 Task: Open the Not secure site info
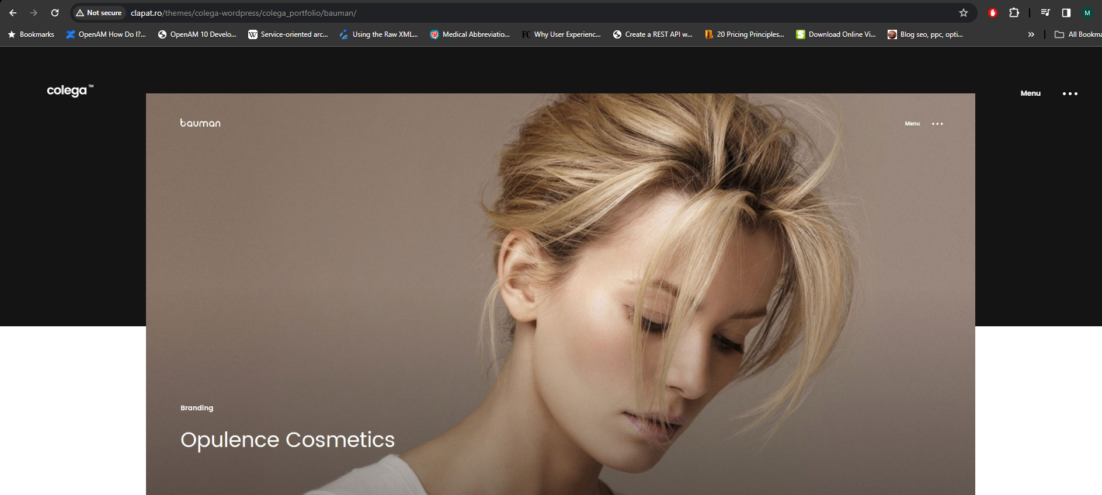click(x=99, y=13)
